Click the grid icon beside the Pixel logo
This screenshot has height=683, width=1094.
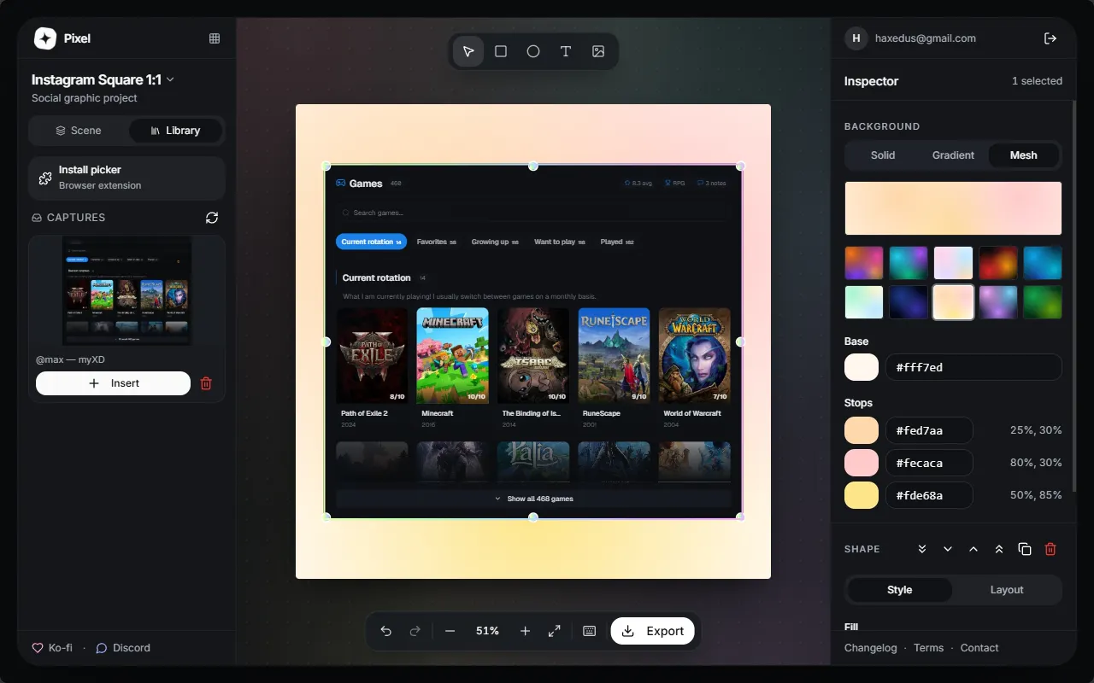tap(215, 38)
